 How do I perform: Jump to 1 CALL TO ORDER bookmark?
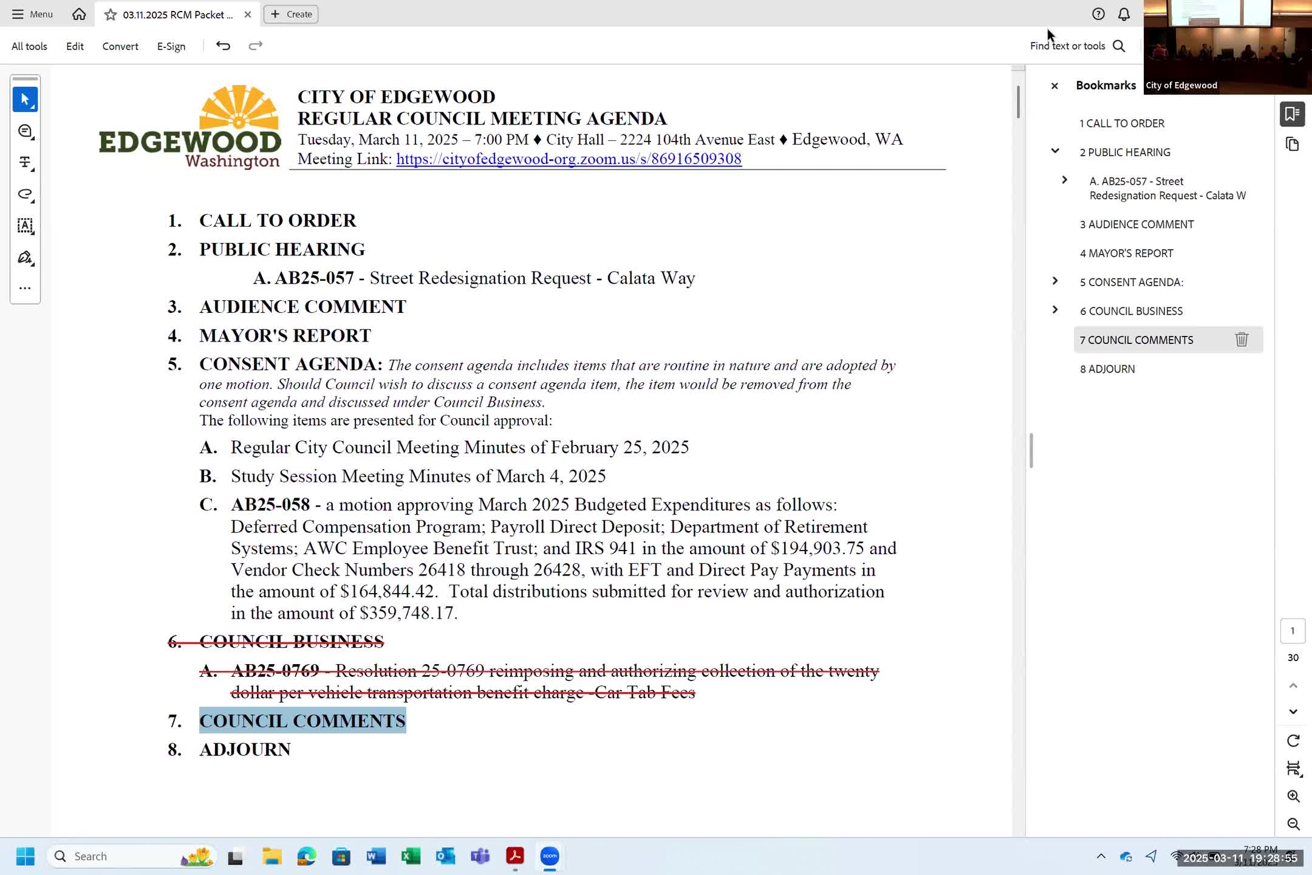[1122, 123]
